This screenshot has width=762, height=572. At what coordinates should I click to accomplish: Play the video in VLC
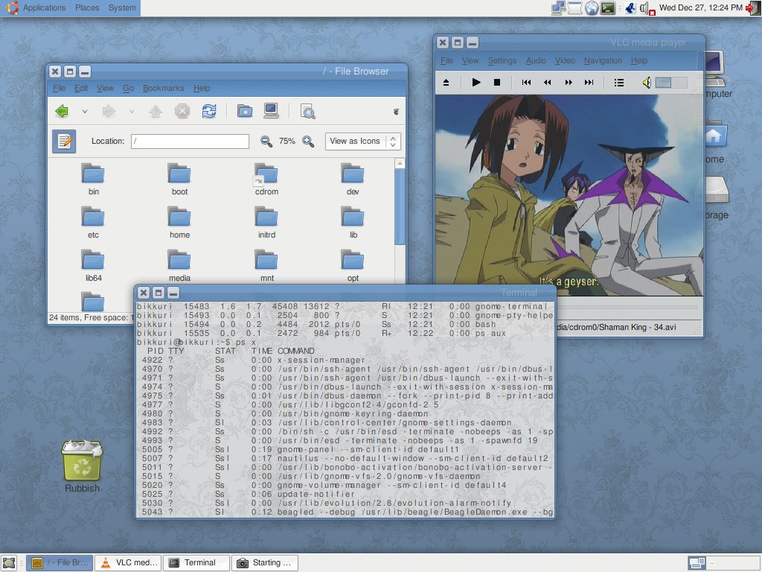[x=476, y=83]
